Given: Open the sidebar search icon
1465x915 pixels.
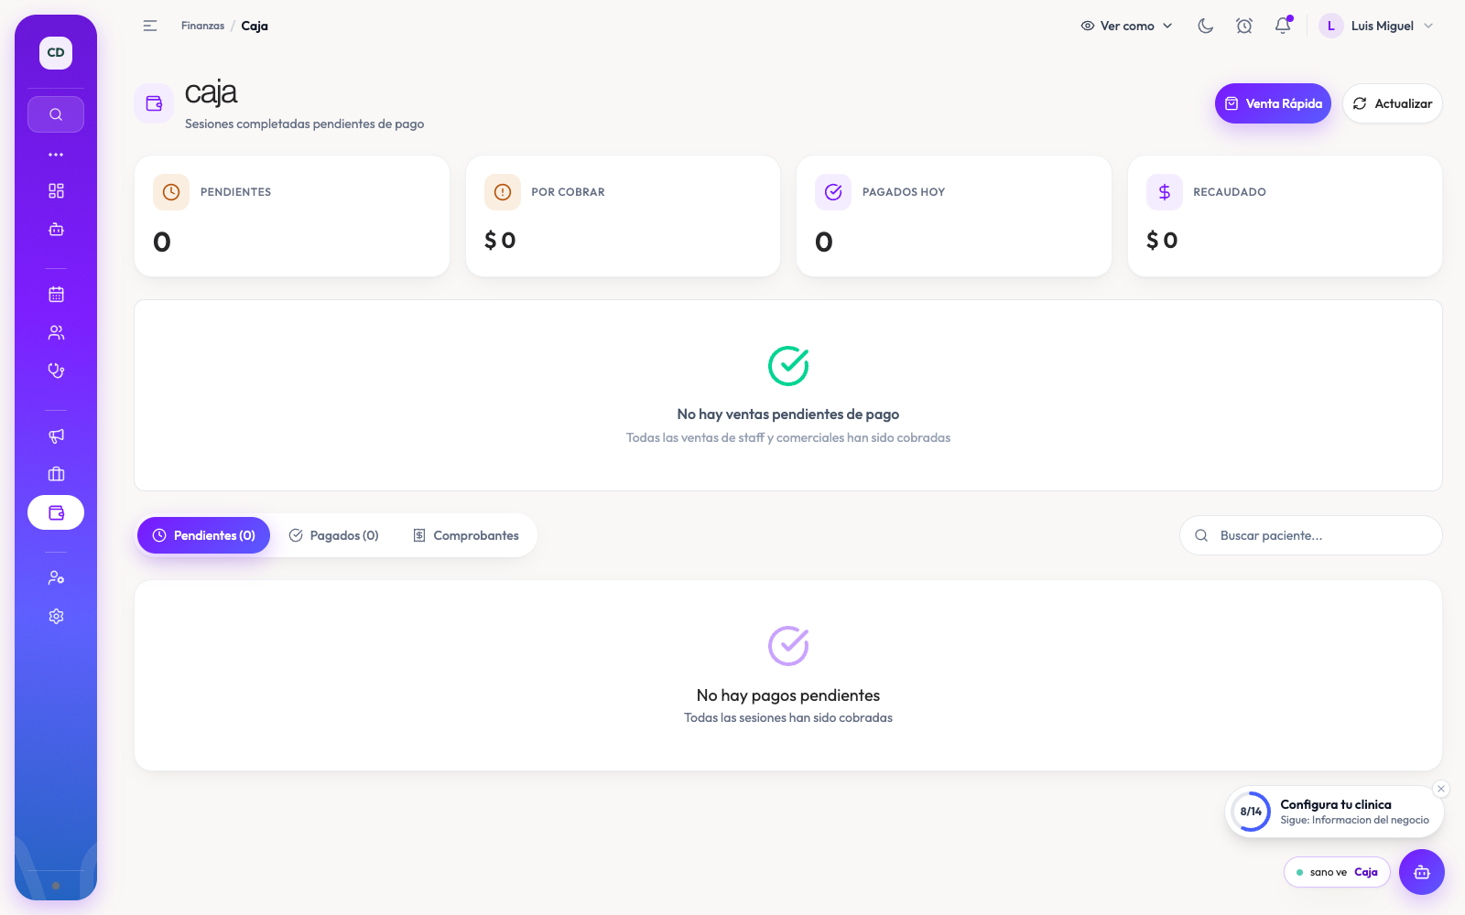Looking at the screenshot, I should (x=56, y=114).
